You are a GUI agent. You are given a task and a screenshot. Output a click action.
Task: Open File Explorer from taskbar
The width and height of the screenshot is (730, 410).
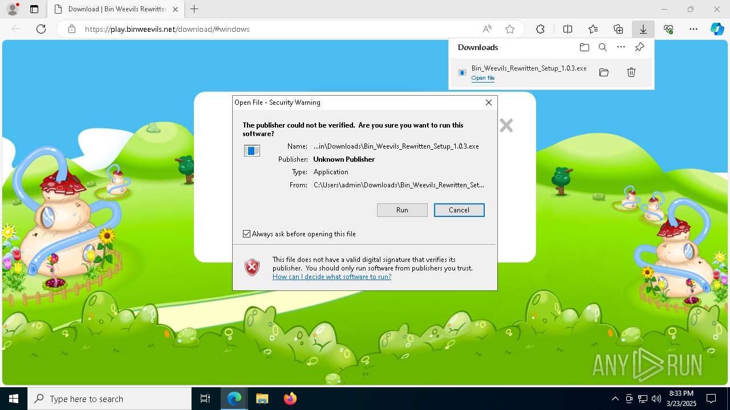coord(262,399)
